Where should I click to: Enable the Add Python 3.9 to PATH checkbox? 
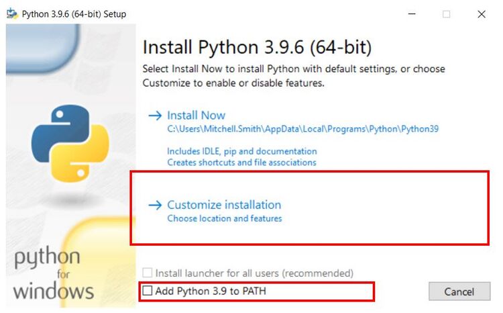coord(148,292)
